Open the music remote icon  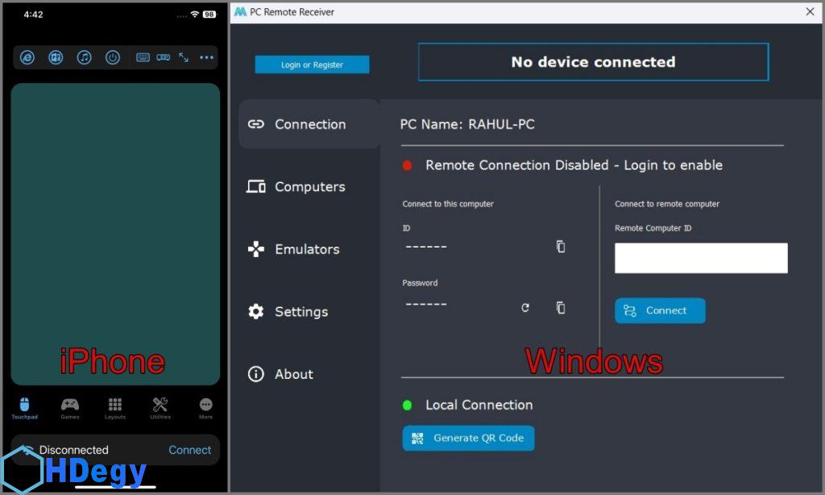[84, 57]
